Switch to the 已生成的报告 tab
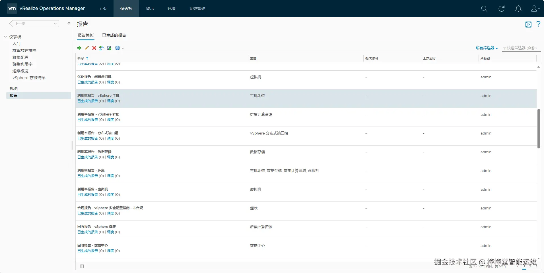The height and width of the screenshot is (273, 544). [114, 35]
